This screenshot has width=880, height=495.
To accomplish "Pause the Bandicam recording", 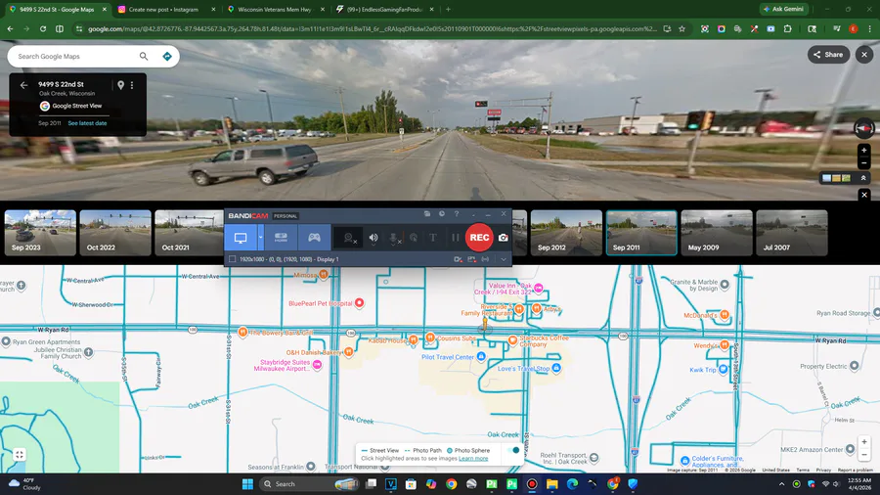I will pyautogui.click(x=455, y=238).
